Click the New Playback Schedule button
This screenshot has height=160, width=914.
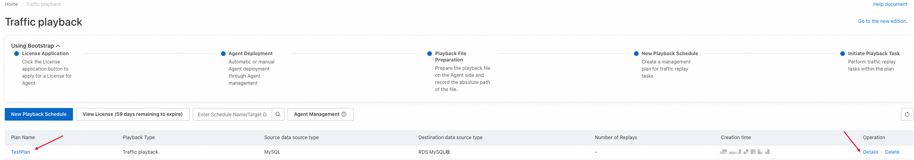39,114
